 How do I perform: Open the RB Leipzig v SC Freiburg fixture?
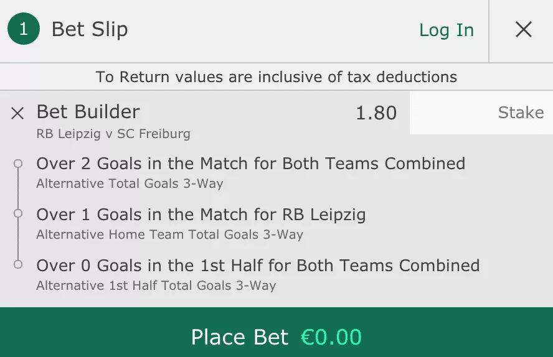[113, 134]
